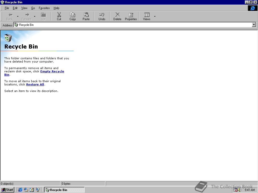Click Show Desktop Quick Launch icon
Image resolution: width=258 pixels, height=193 pixels.
coord(32,190)
